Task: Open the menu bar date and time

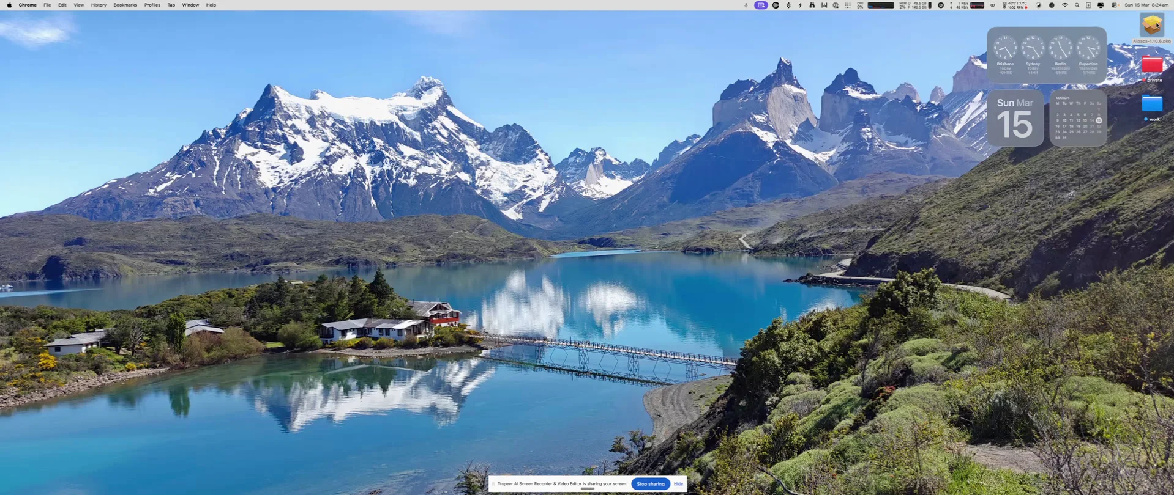Action: click(x=1146, y=5)
